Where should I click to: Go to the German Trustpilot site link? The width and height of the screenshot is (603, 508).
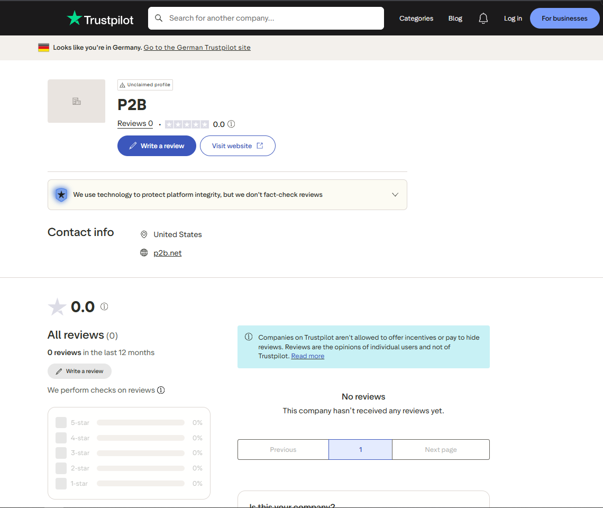197,47
